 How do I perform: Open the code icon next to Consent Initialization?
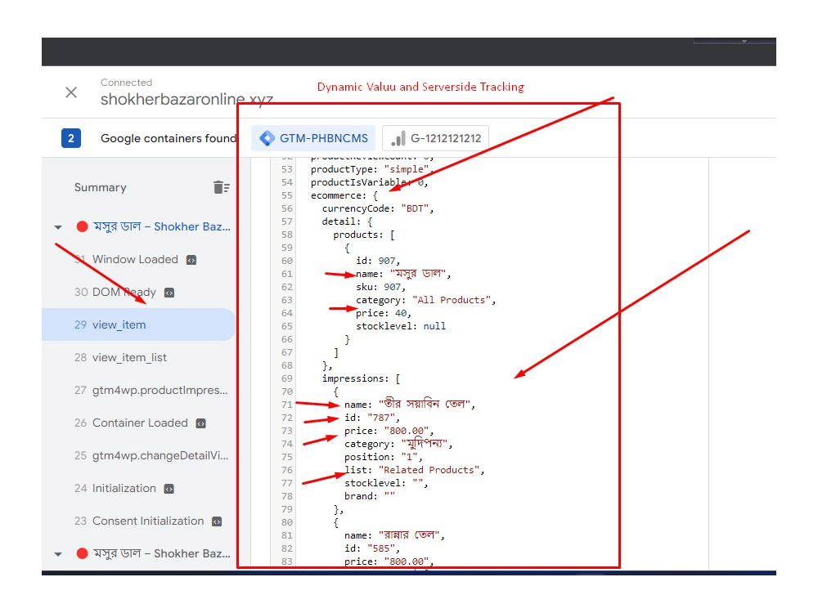point(216,521)
